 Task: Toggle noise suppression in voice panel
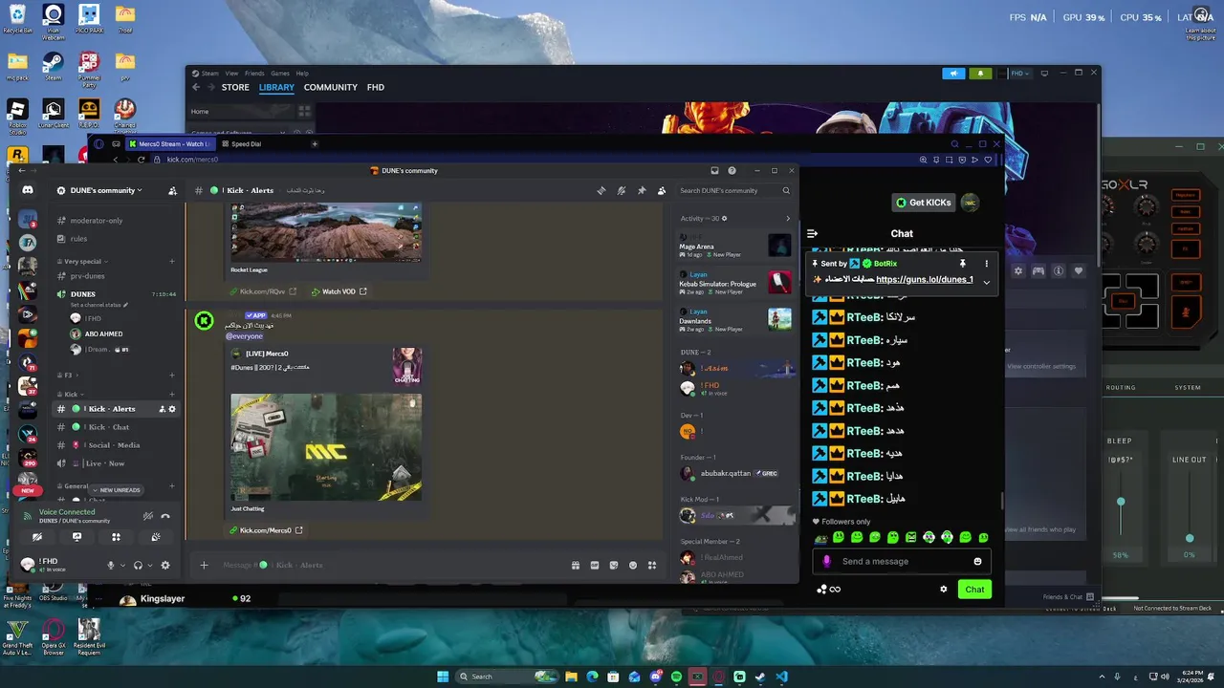pos(147,516)
